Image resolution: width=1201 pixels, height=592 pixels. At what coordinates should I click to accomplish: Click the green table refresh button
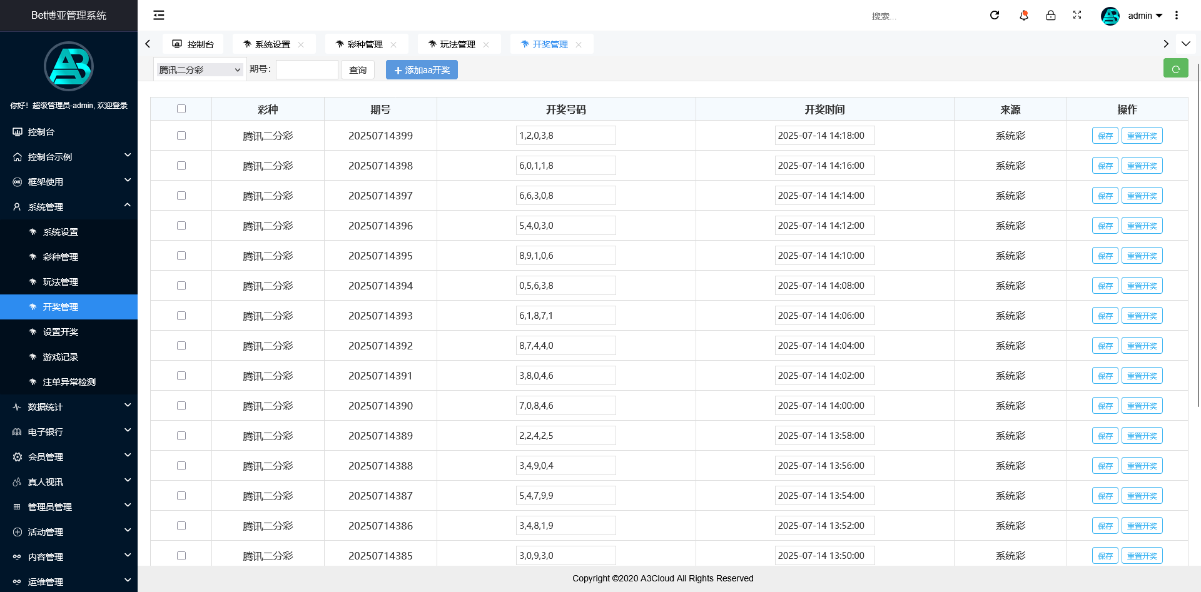(1176, 68)
